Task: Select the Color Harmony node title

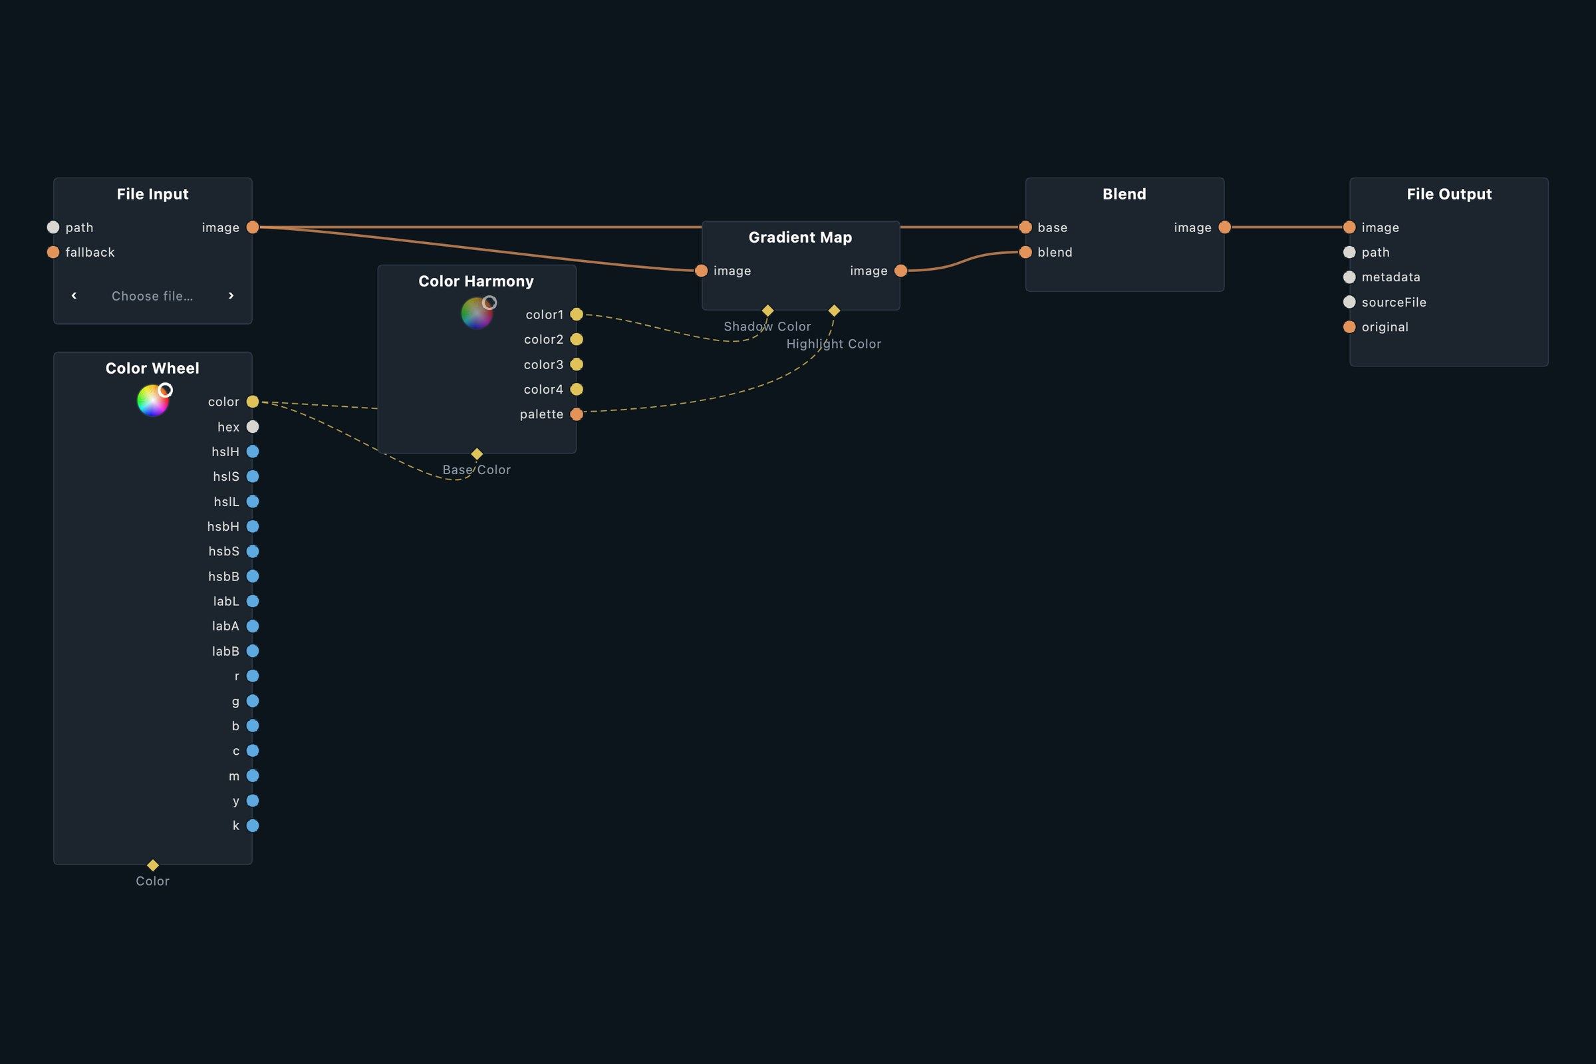Action: [x=476, y=281]
